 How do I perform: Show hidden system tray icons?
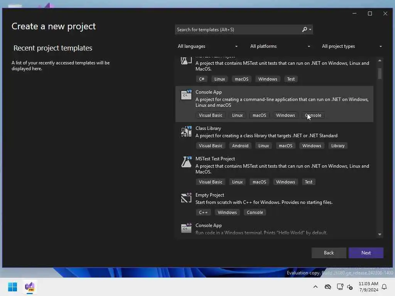pyautogui.click(x=316, y=287)
